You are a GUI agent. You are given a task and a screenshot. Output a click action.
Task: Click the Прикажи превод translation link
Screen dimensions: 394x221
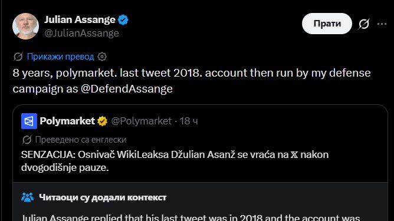[60, 57]
